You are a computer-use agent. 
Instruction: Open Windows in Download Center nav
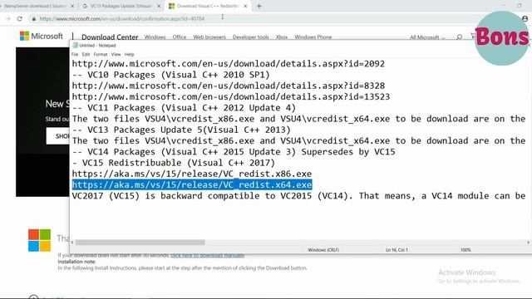pyautogui.click(x=155, y=37)
